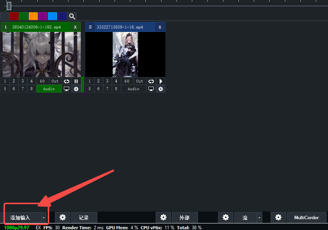Click title 33522715659-1-16.mp4
328x230 pixels.
(x=120, y=27)
